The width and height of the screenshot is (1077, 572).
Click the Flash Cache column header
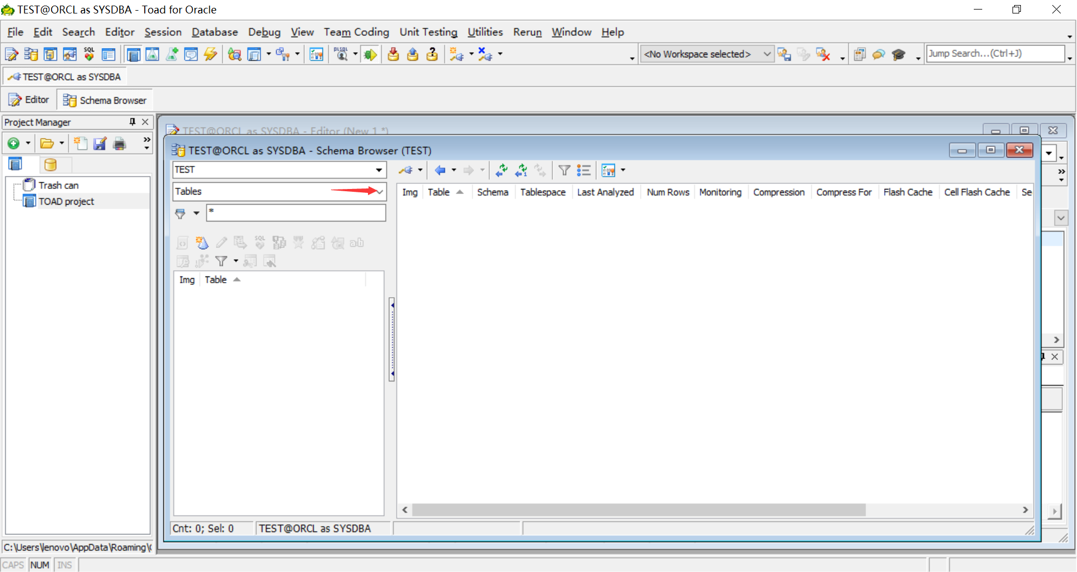click(908, 192)
